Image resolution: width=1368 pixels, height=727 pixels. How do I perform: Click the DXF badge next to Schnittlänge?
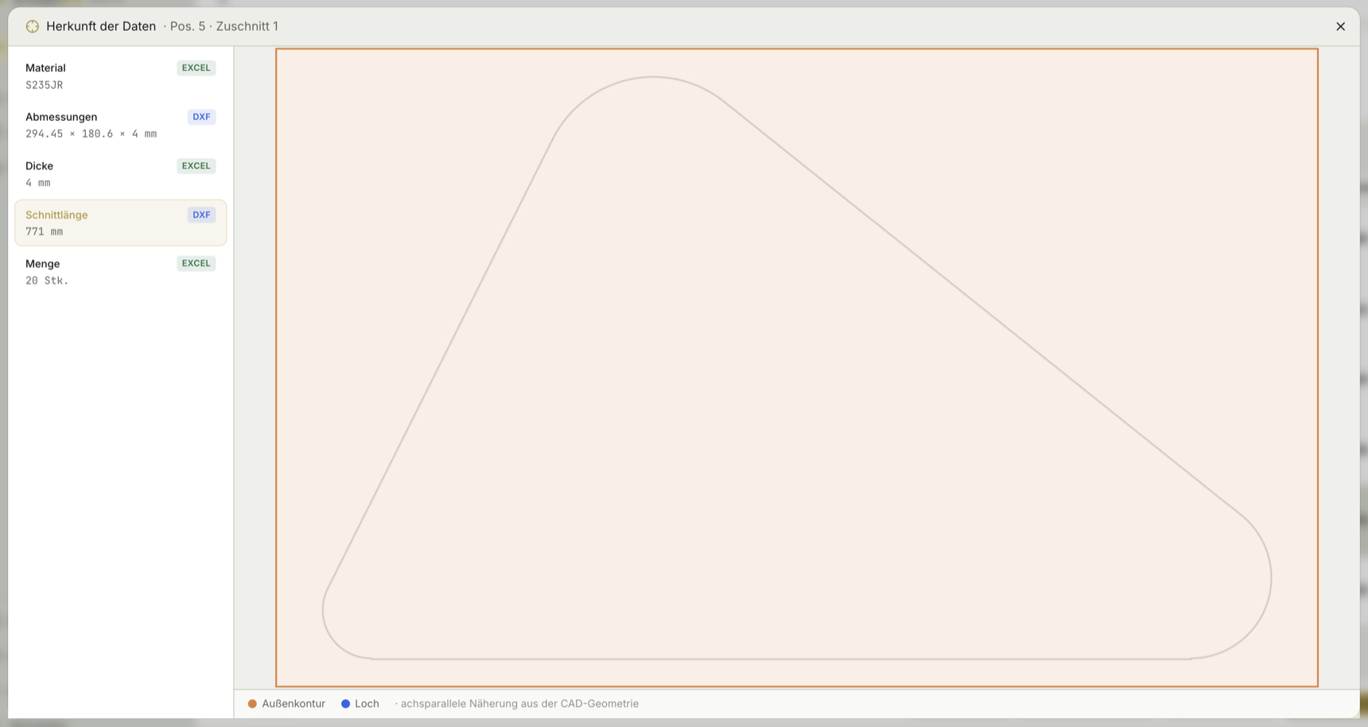[x=201, y=215]
